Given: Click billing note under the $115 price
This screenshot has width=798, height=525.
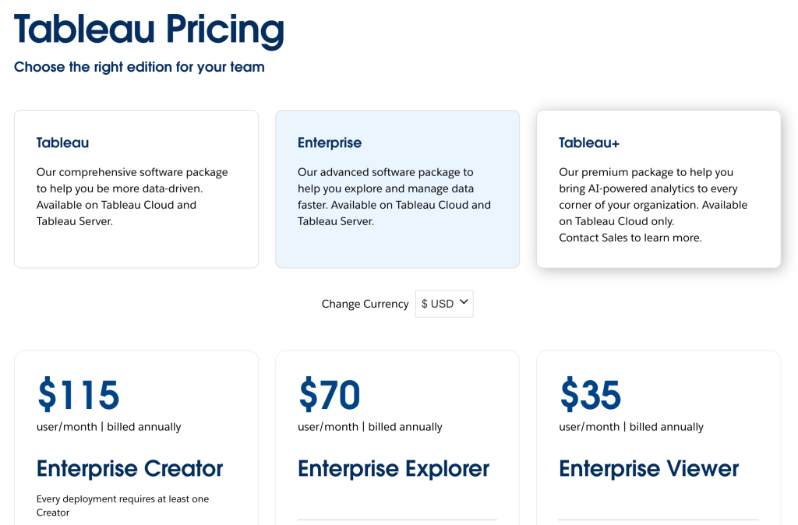Looking at the screenshot, I should 108,427.
